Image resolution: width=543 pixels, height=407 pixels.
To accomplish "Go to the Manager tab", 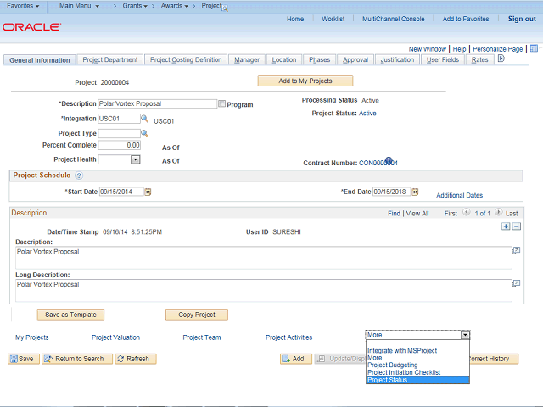I will click(x=247, y=60).
